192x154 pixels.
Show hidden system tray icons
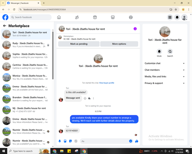(162, 151)
